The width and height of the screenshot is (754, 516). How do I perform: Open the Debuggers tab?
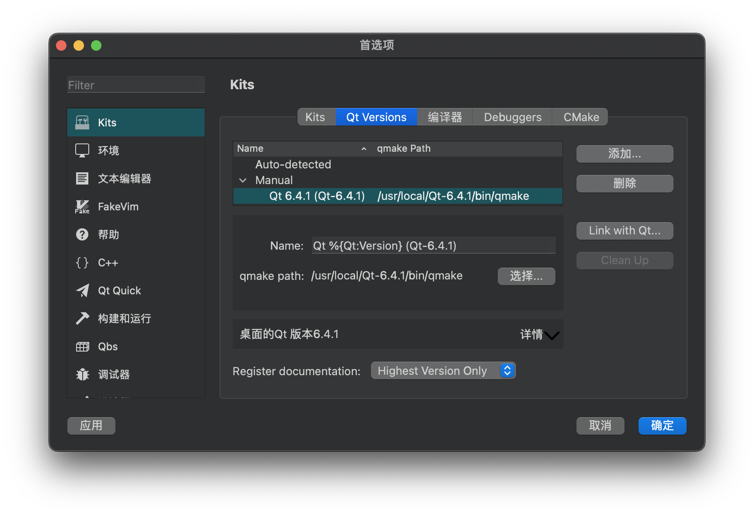pos(513,117)
